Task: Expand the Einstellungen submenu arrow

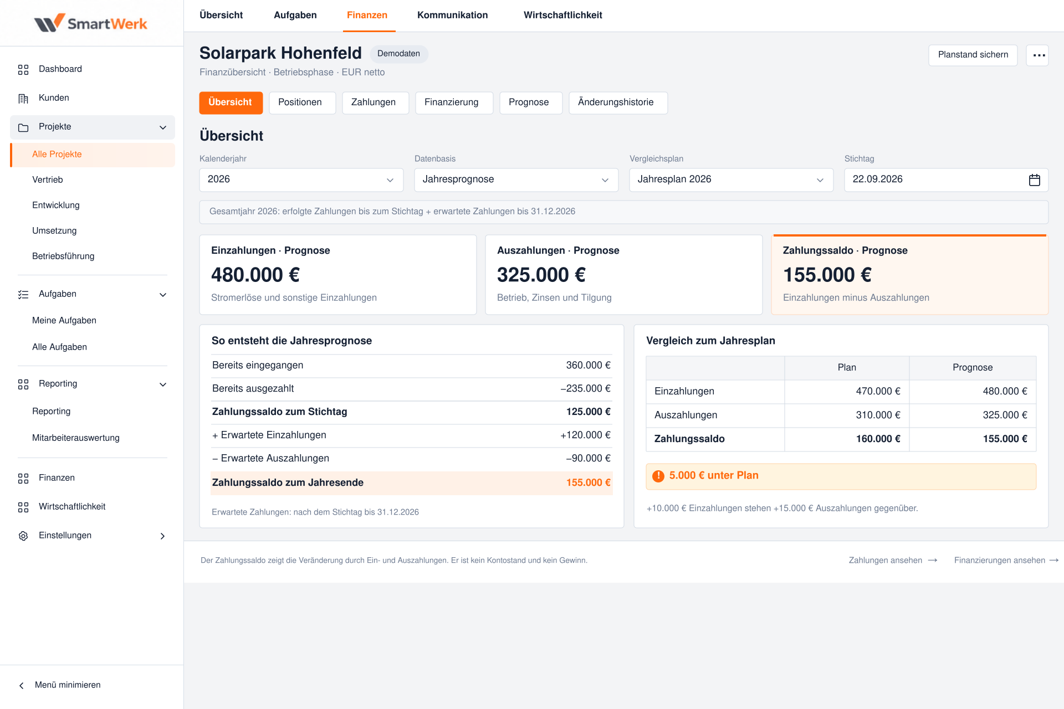Action: pos(162,536)
